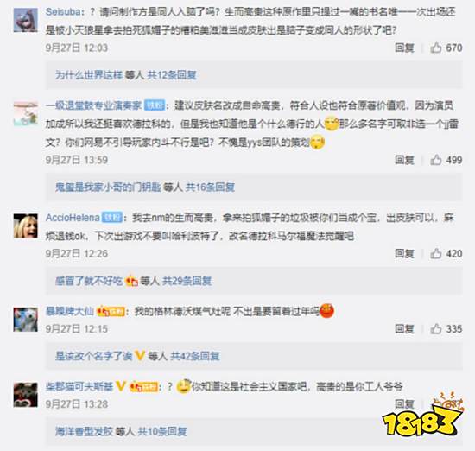Open Seisuba's avatar image

[x=26, y=20]
